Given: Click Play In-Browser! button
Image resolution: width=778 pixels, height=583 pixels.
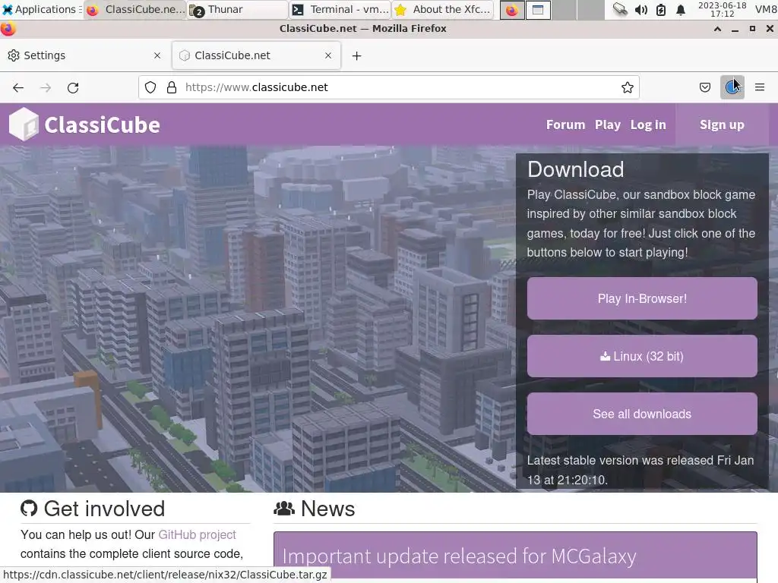Looking at the screenshot, I should click(x=642, y=298).
